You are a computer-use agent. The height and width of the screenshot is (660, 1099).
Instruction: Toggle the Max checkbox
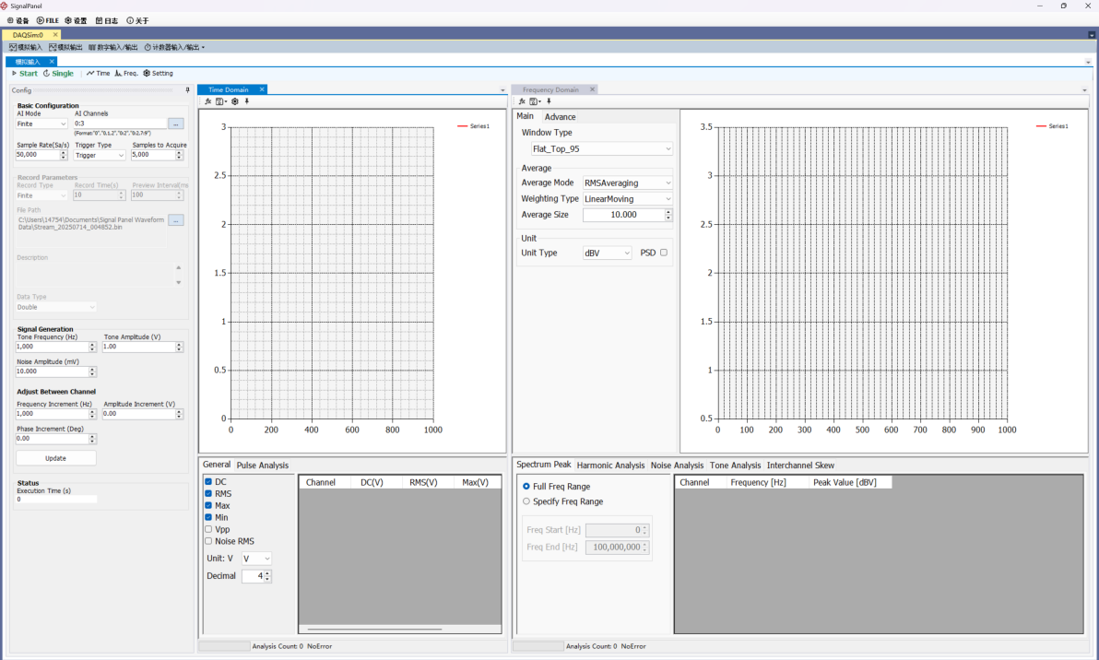click(x=208, y=505)
